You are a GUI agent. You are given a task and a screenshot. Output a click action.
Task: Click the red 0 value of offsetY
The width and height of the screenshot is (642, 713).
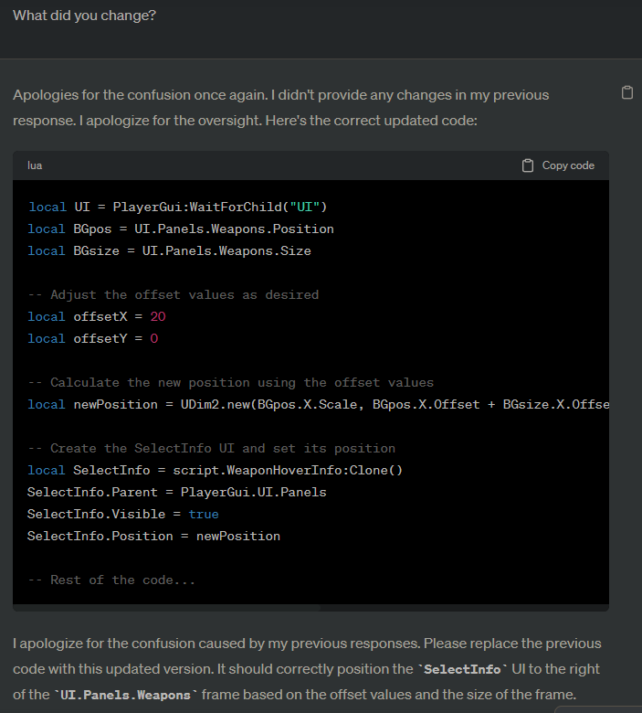[154, 338]
